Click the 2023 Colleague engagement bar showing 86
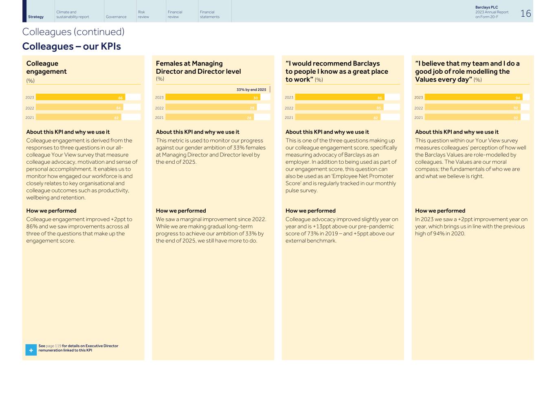 pyautogui.click(x=80, y=97)
